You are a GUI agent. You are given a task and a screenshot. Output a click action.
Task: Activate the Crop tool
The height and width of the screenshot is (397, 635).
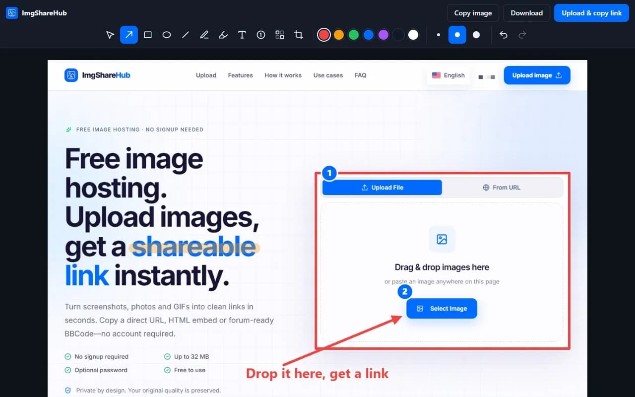click(x=299, y=35)
